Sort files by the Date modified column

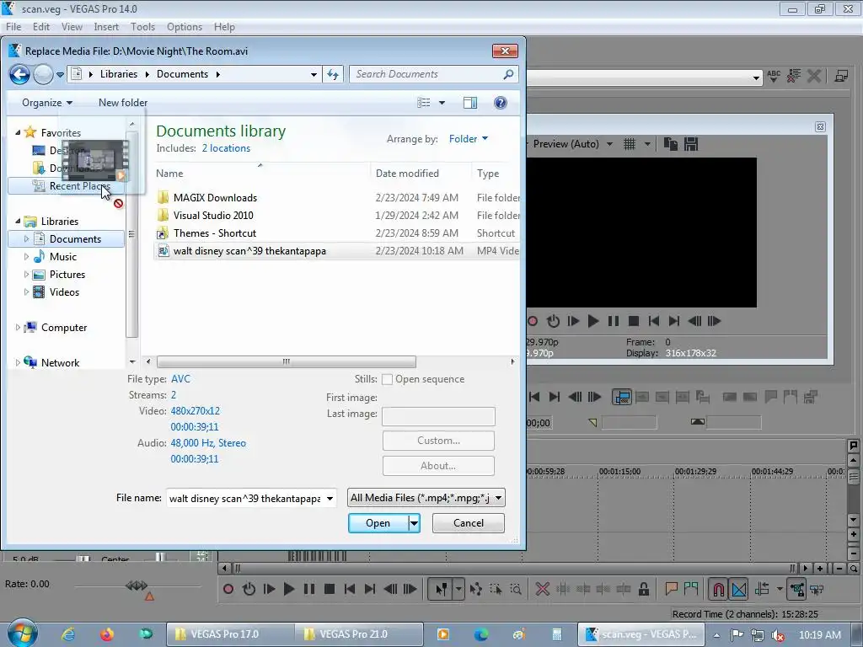click(x=407, y=174)
